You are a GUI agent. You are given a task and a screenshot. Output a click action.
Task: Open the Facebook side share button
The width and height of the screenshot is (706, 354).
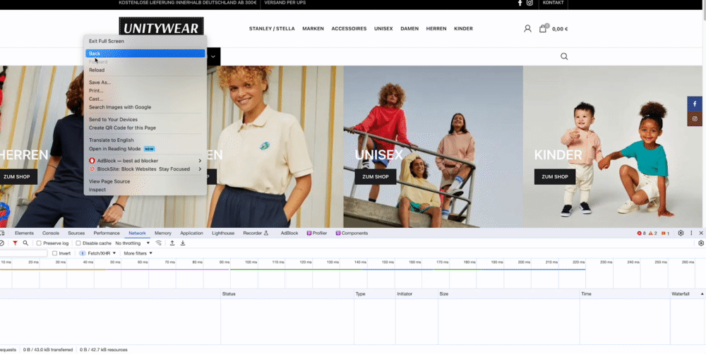694,104
